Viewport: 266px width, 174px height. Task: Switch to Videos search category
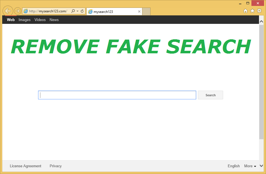click(40, 20)
